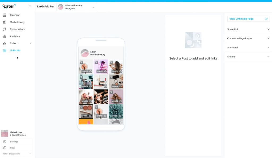Select the white lipstick products post
Screen dimensions: 272x158
pyautogui.click(x=101, y=82)
